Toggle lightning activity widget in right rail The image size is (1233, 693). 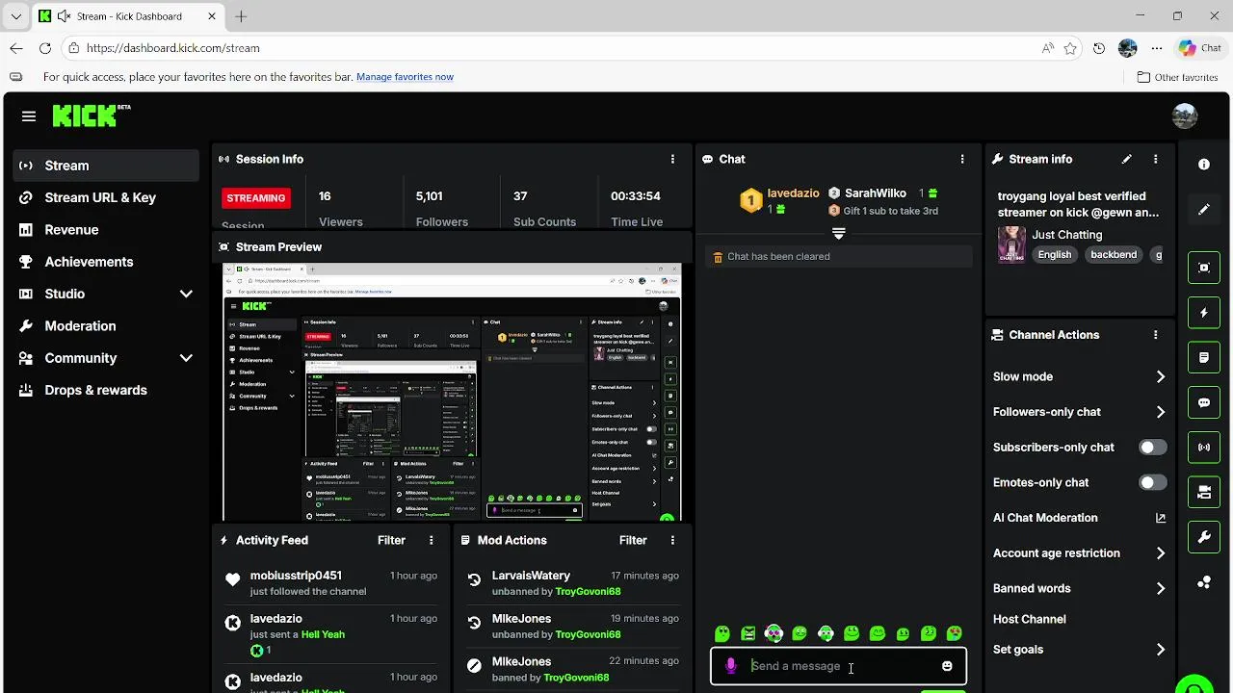[x=1204, y=313]
